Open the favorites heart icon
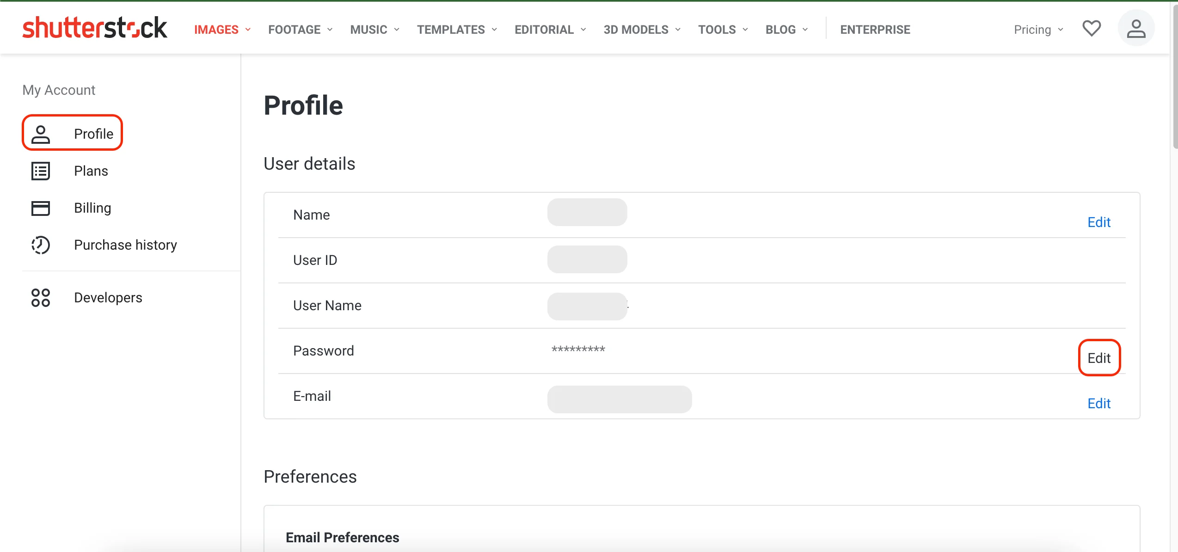Screen dimensions: 1178x552 [x=1092, y=29]
